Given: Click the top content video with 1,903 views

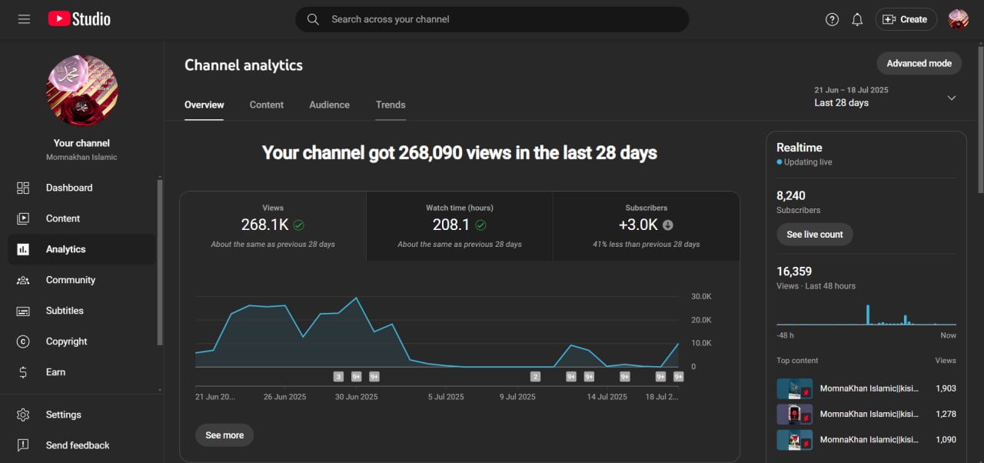Looking at the screenshot, I should tap(866, 388).
